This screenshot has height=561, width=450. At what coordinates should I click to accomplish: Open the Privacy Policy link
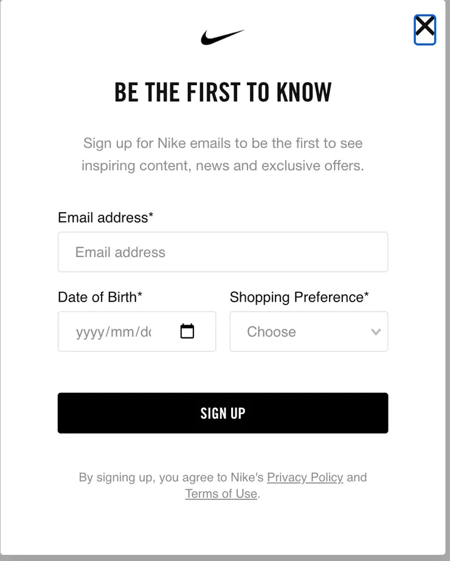click(305, 477)
